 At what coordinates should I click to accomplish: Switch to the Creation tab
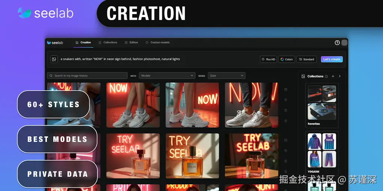[83, 43]
